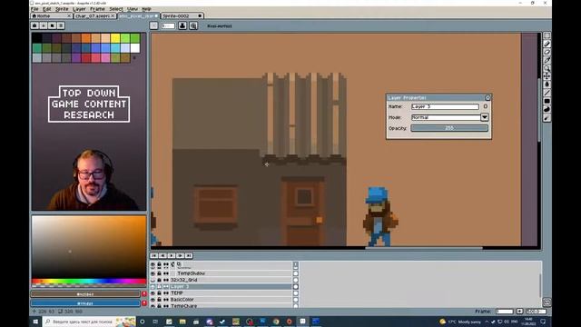This screenshot has width=581, height=327.
Task: Select the Paint Bucket tool
Action: pyautogui.click(x=547, y=84)
